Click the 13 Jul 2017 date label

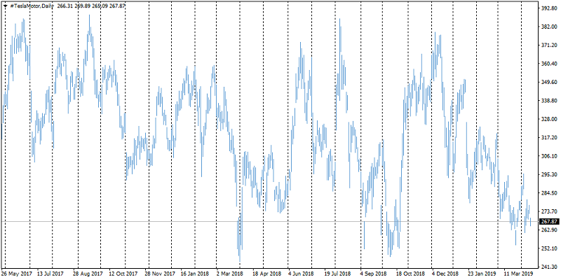[52, 273]
